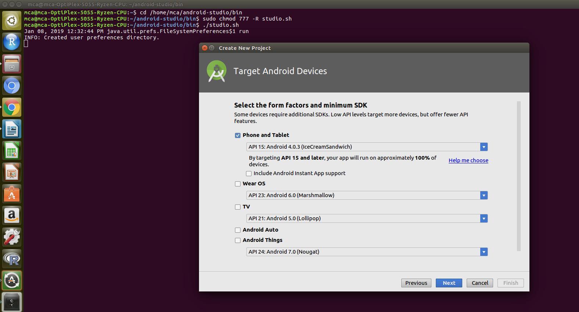This screenshot has height=312, width=579.
Task: Check the TV form factor
Action: tap(238, 207)
